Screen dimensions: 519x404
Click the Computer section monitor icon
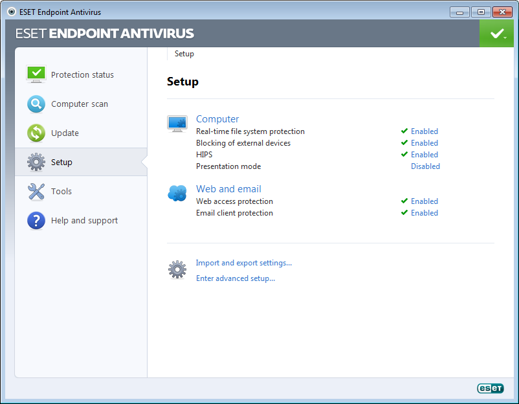tap(177, 123)
